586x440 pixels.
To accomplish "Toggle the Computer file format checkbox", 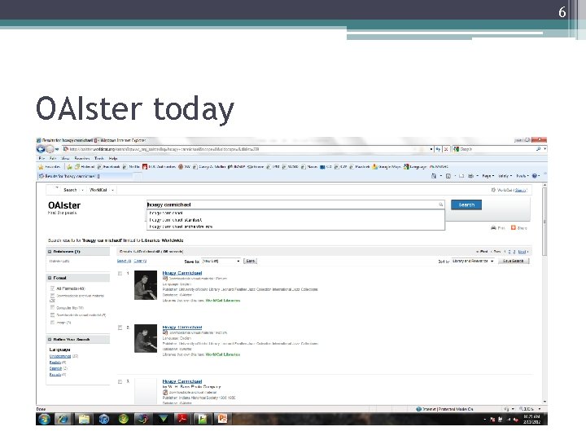I will click(x=52, y=307).
